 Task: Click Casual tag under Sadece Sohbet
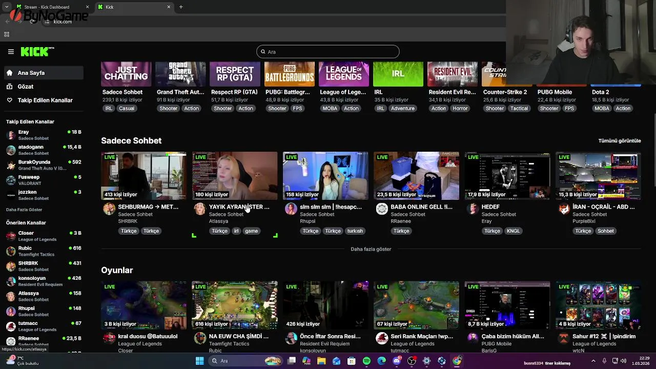pos(127,109)
